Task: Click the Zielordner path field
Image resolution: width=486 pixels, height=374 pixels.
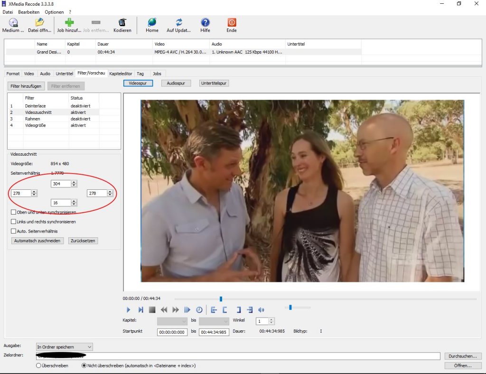Action: click(x=238, y=356)
